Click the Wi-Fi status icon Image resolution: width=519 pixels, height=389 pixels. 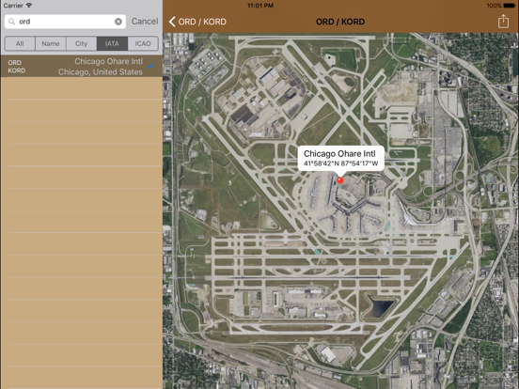29,6
